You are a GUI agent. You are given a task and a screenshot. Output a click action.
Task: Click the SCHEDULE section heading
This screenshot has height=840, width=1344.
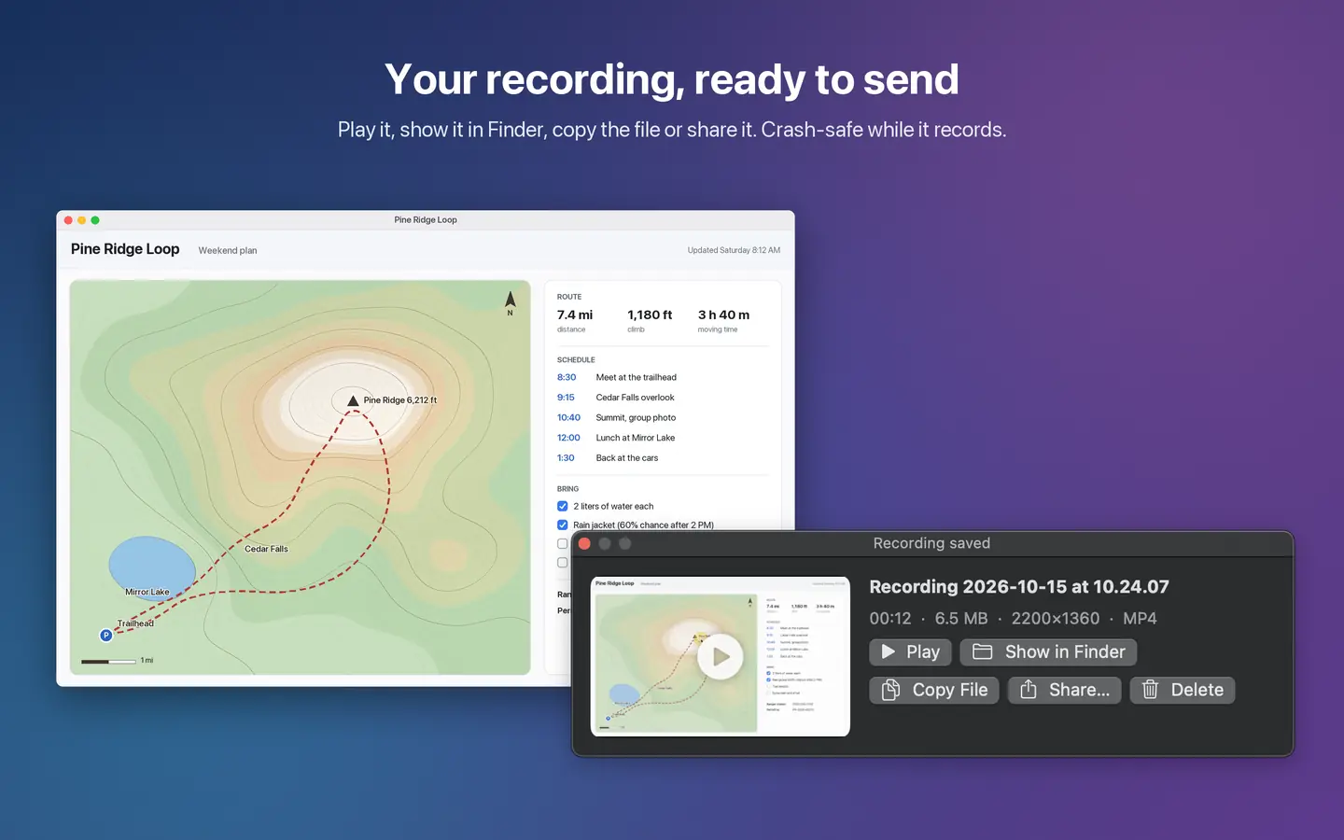(576, 360)
